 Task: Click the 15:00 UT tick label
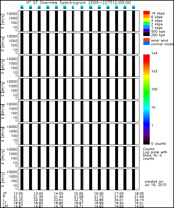coord(79,194)
